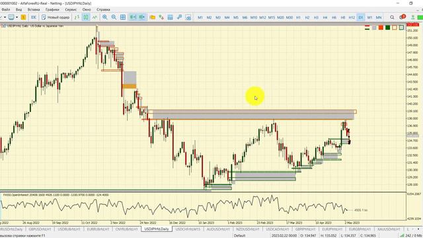The height and width of the screenshot is (238, 423).
Task: Select the H12 timeframe
Action: tap(352, 17)
